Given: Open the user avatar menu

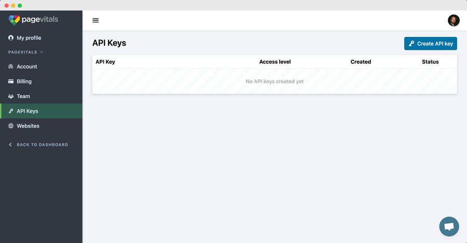Looking at the screenshot, I should (x=454, y=20).
